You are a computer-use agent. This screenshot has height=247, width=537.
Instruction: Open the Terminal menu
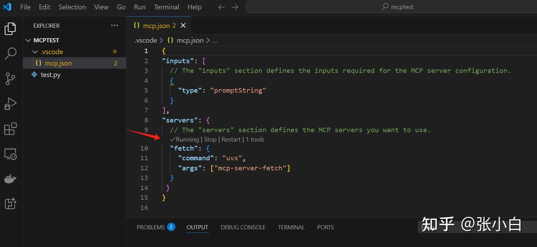tap(166, 7)
